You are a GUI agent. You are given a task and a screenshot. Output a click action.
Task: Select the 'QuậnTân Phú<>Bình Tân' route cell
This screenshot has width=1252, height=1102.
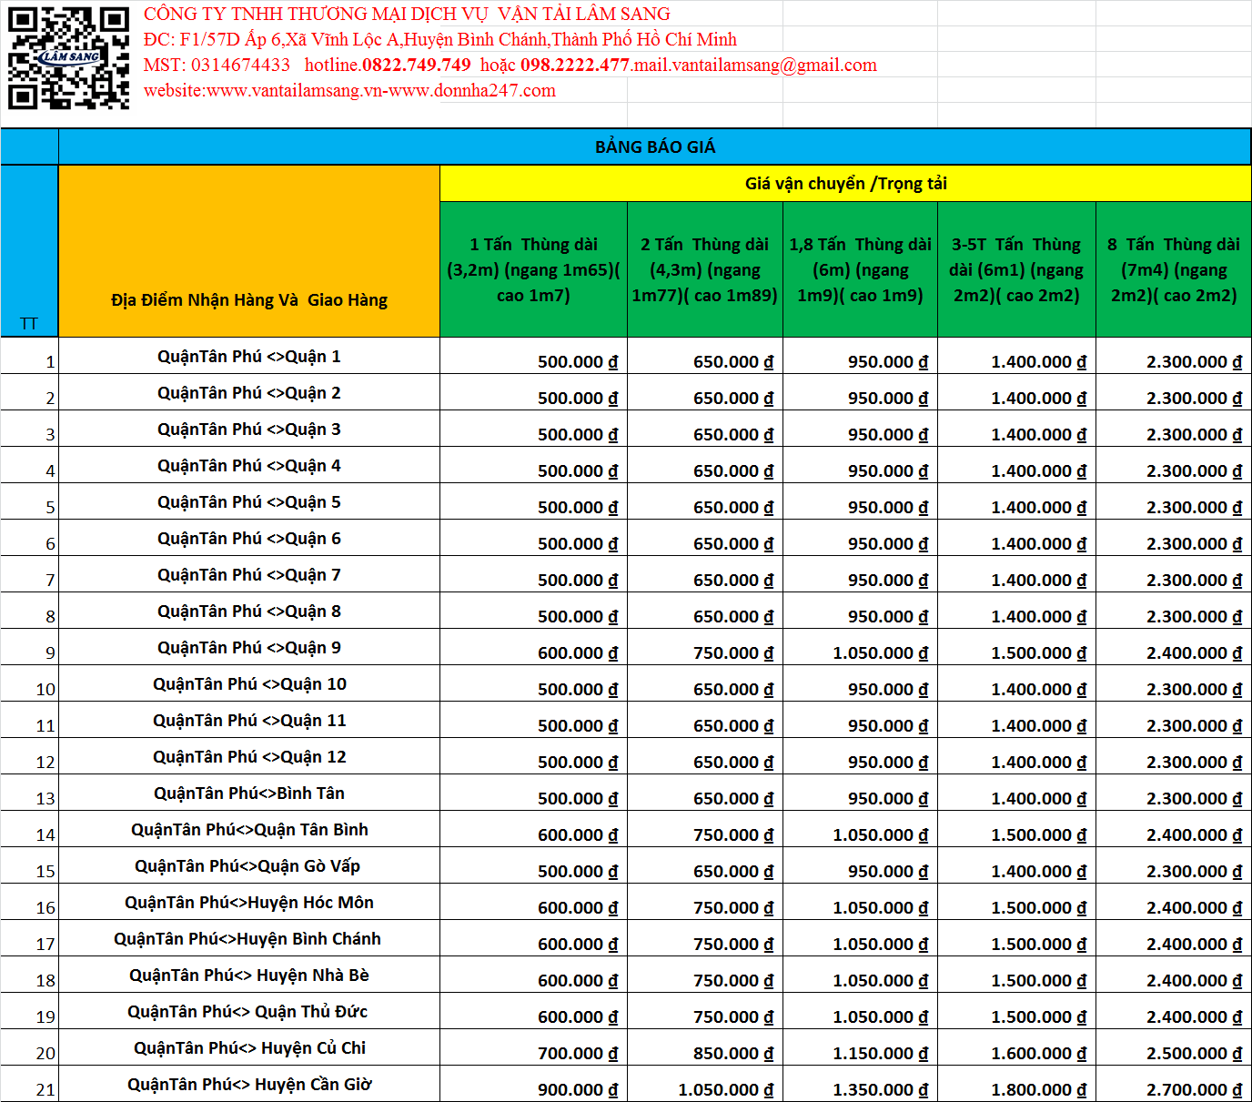tap(249, 793)
